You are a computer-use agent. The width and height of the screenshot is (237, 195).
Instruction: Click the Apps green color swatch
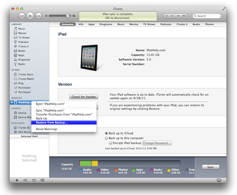pos(133,170)
